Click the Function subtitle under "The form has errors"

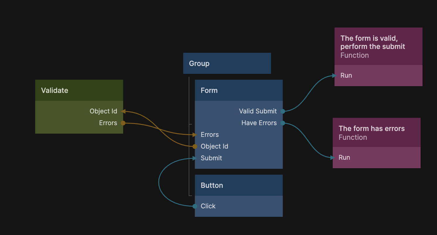click(353, 137)
